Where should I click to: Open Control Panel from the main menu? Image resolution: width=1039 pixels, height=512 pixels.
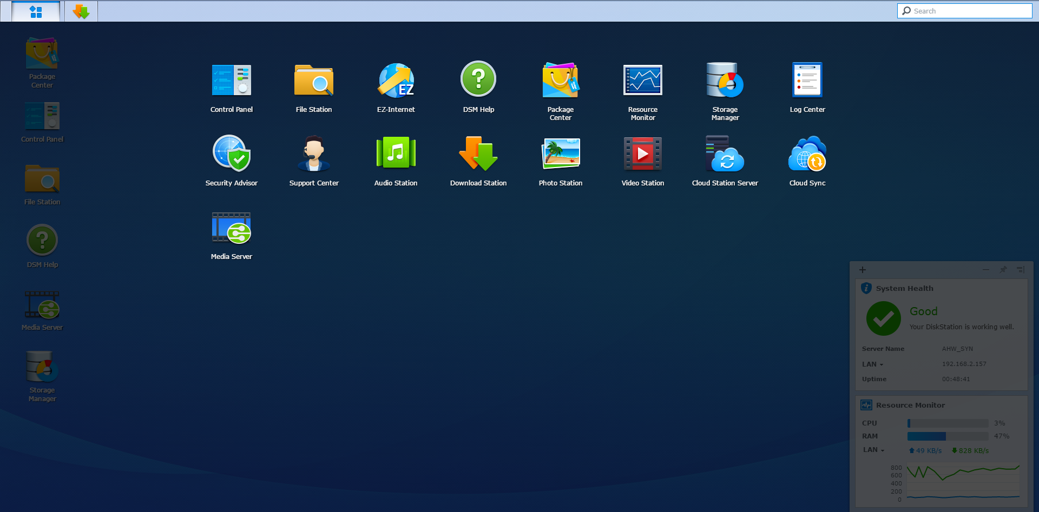(x=232, y=87)
